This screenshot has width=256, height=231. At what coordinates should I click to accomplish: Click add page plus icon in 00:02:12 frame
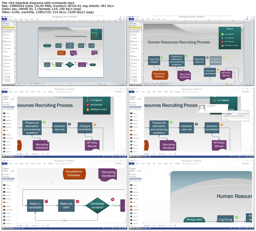click(175, 154)
